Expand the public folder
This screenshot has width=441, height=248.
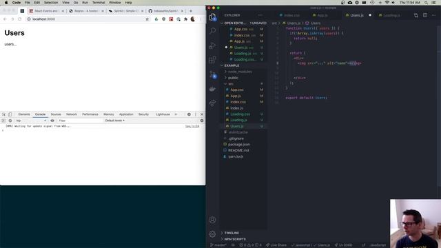coord(233,78)
